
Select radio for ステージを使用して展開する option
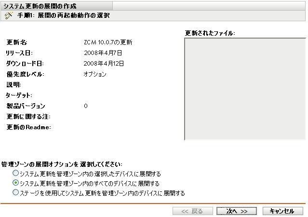[15, 192]
